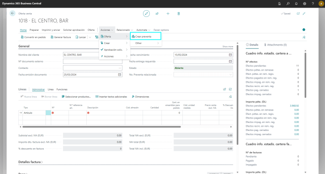The height and width of the screenshot is (174, 325).
Task: Click the delete trash icon
Action: tap(179, 14)
